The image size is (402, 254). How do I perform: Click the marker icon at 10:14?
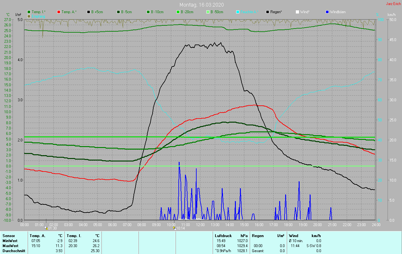coord(175,228)
